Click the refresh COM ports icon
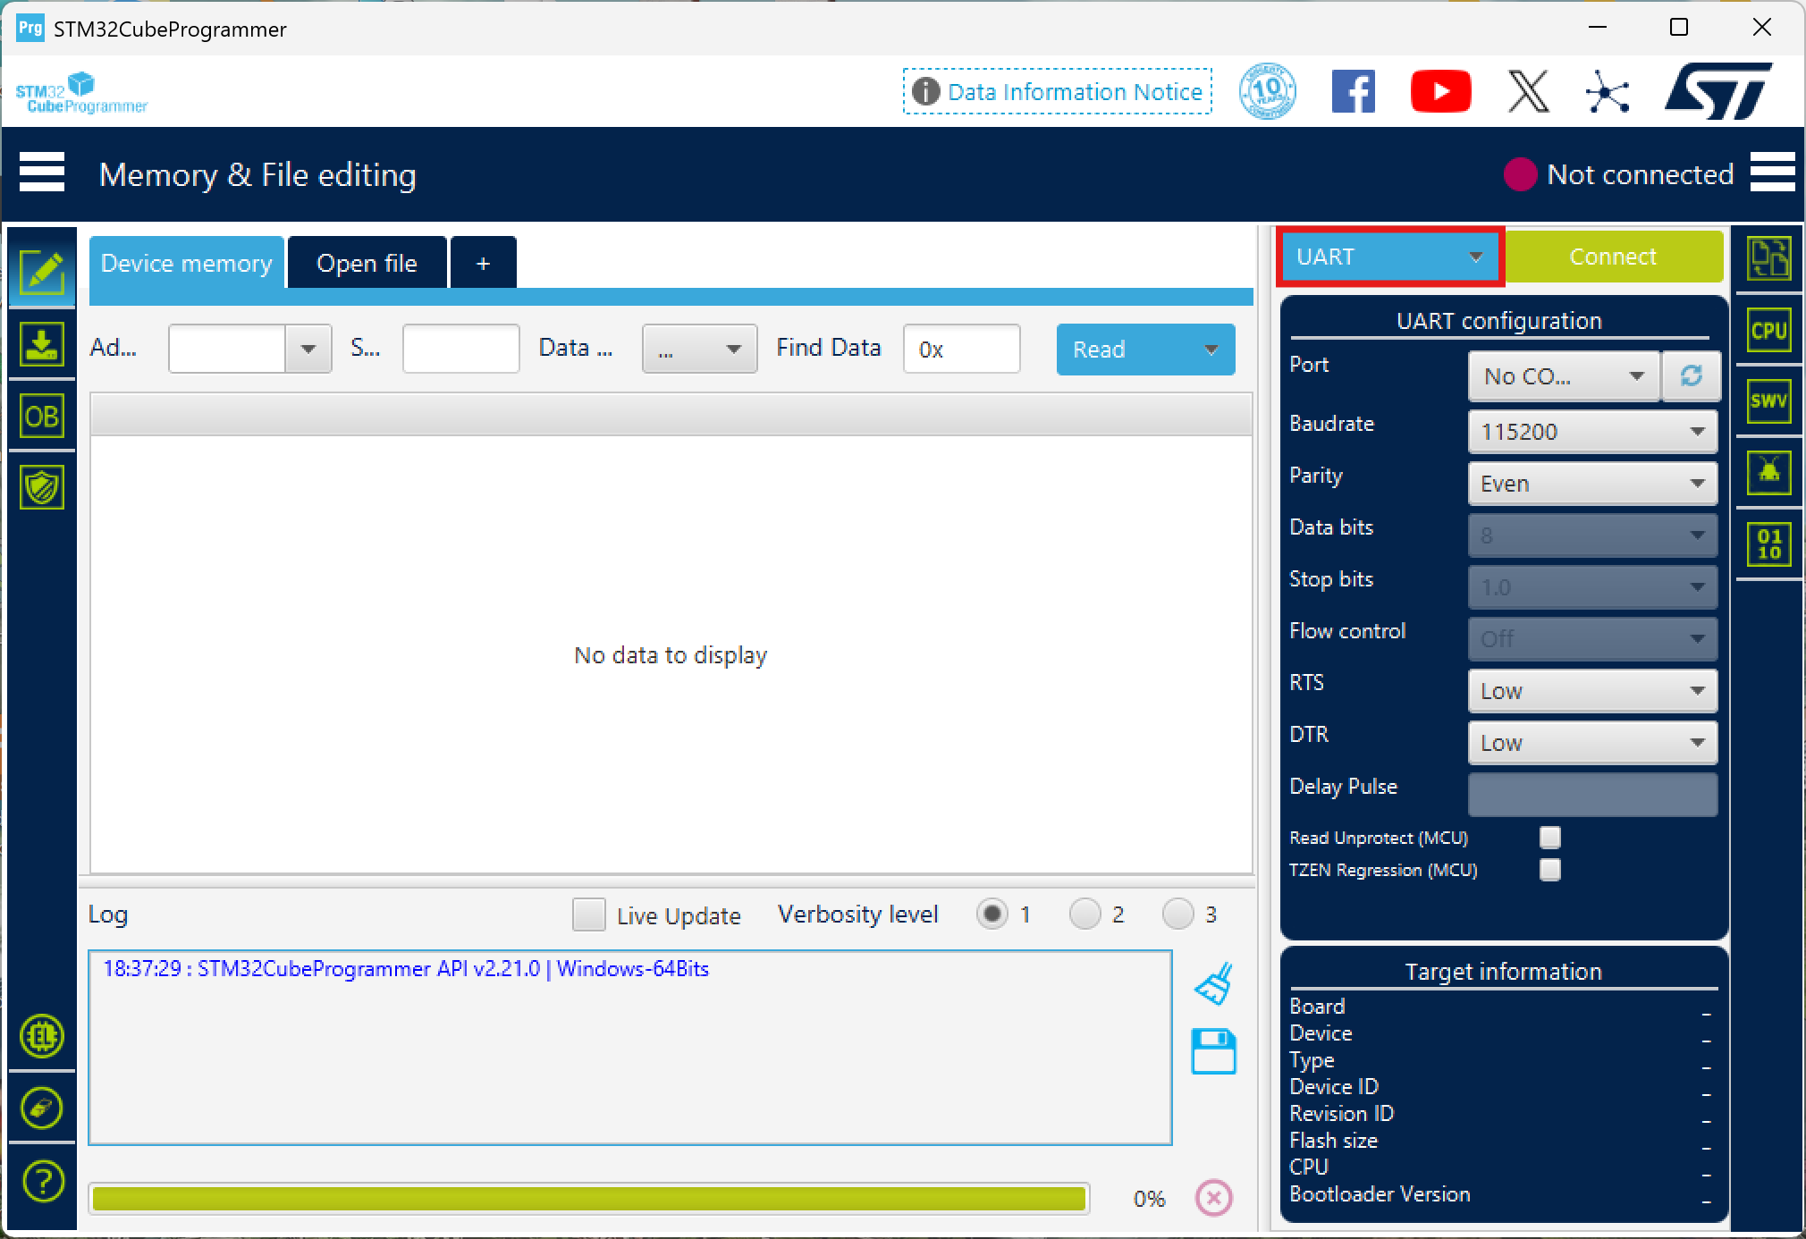Screen dimensions: 1806x1239 [x=1691, y=376]
